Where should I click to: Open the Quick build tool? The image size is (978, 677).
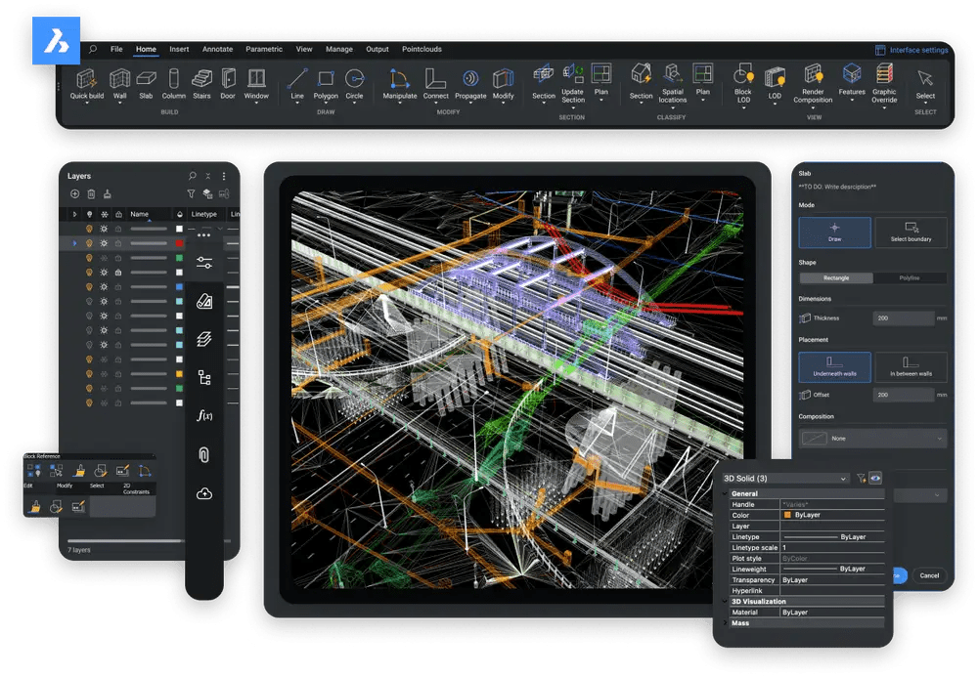pos(85,83)
